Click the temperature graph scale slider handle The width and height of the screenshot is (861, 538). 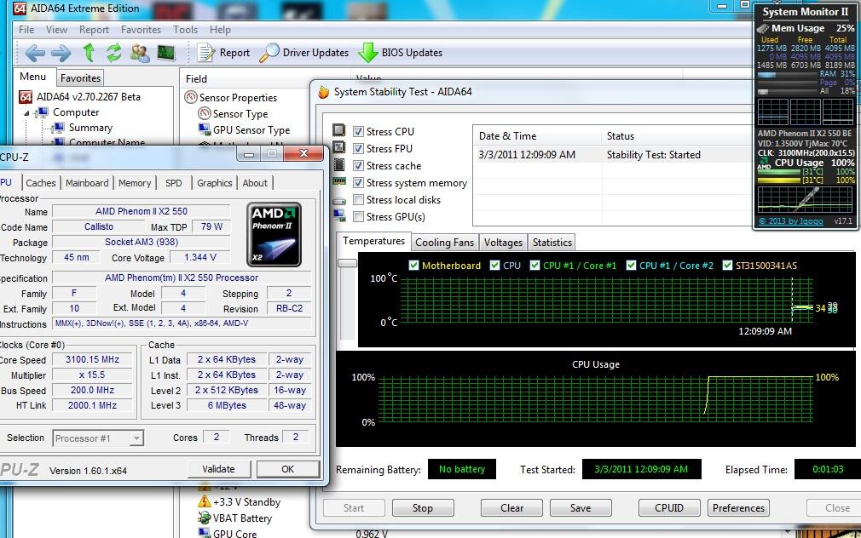tap(347, 263)
